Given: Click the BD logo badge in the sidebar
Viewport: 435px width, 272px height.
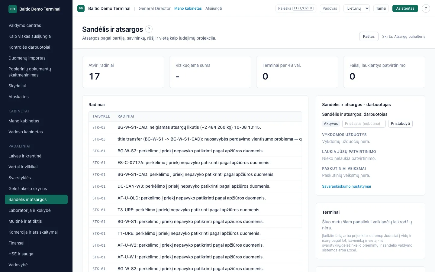Looking at the screenshot, I should coord(13,9).
